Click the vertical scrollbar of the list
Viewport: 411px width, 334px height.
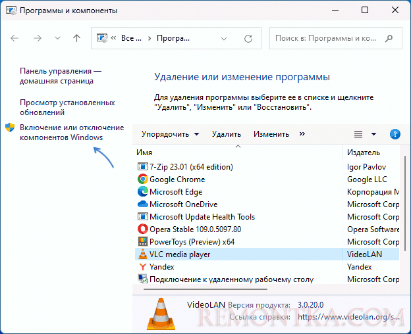(406, 203)
